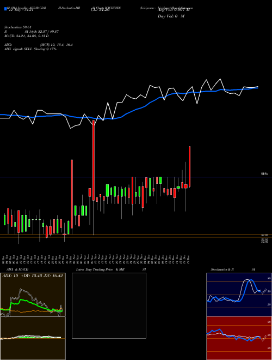
Task: Select the 'MACD: 54.21, 54.08, 0.13 D' line
Action: pyautogui.click(x=26, y=36)
